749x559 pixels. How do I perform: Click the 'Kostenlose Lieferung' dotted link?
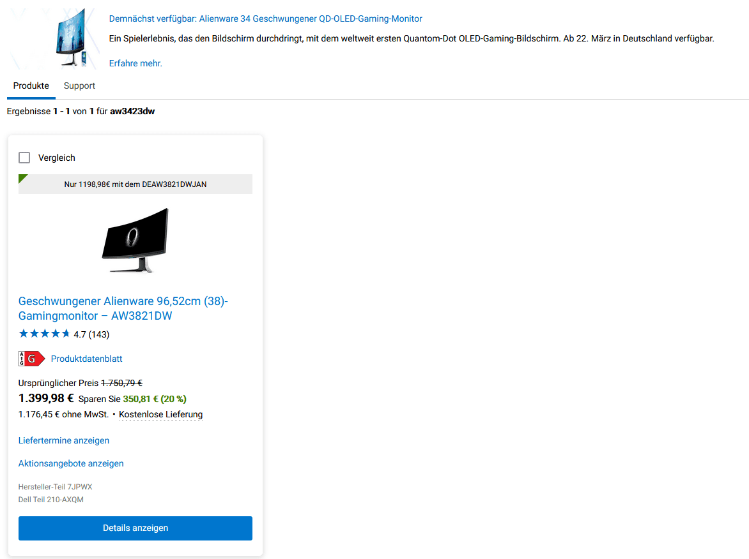point(160,415)
